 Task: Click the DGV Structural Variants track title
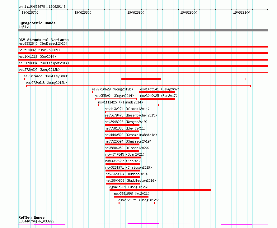coord(44,40)
